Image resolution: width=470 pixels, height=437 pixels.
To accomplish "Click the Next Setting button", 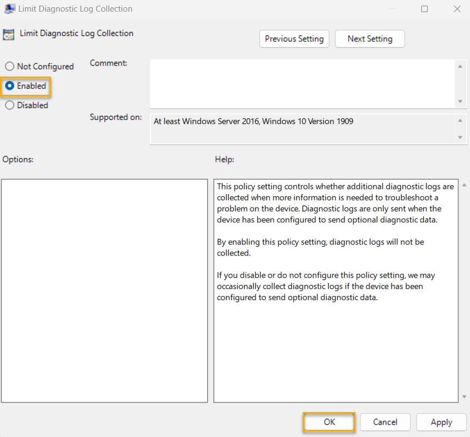I will click(369, 39).
